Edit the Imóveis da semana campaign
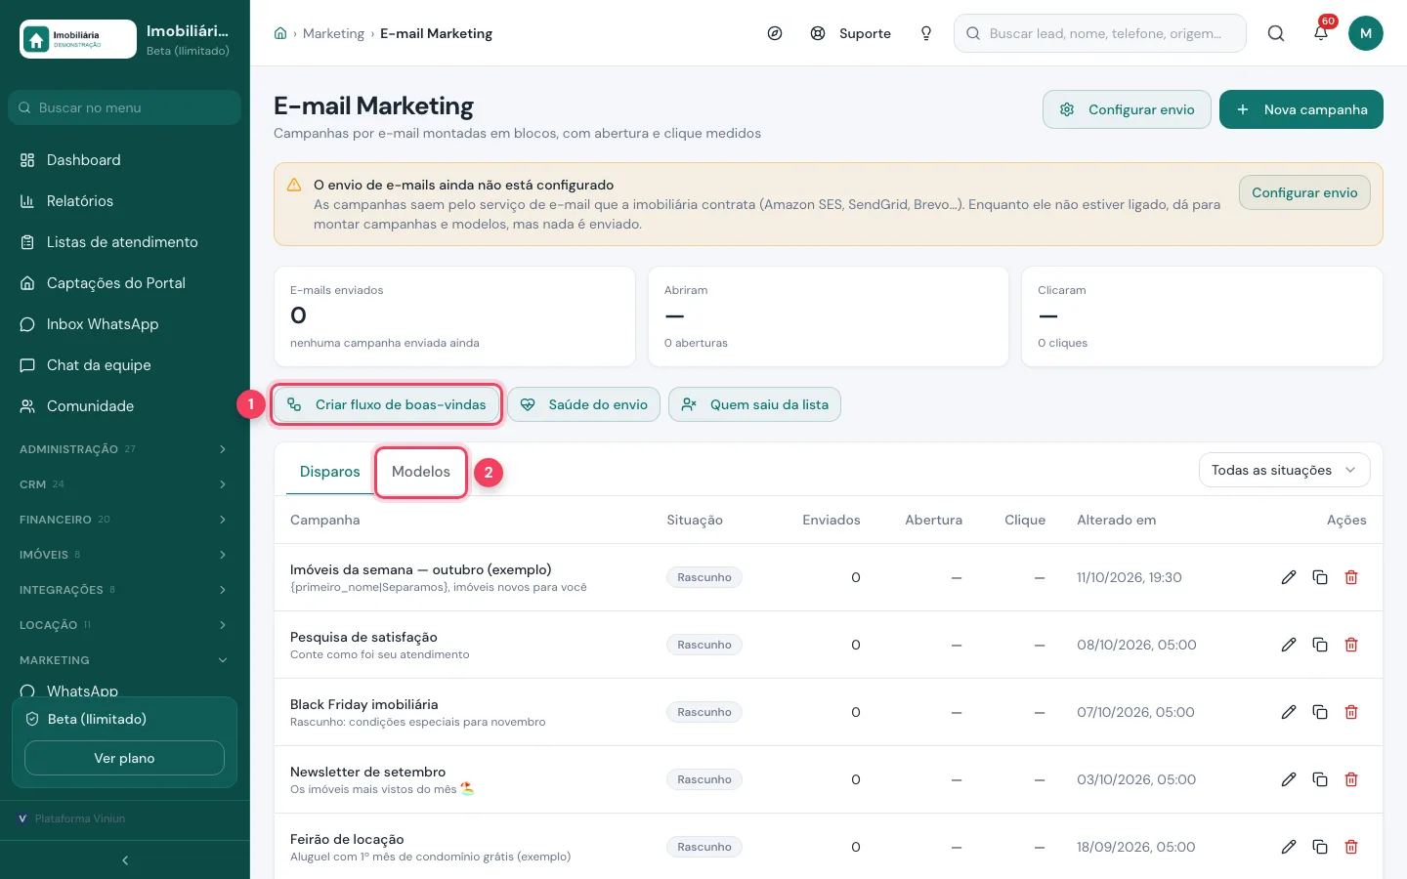 1289,577
